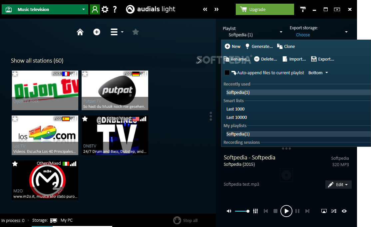Click Generate playlist option

click(x=259, y=46)
